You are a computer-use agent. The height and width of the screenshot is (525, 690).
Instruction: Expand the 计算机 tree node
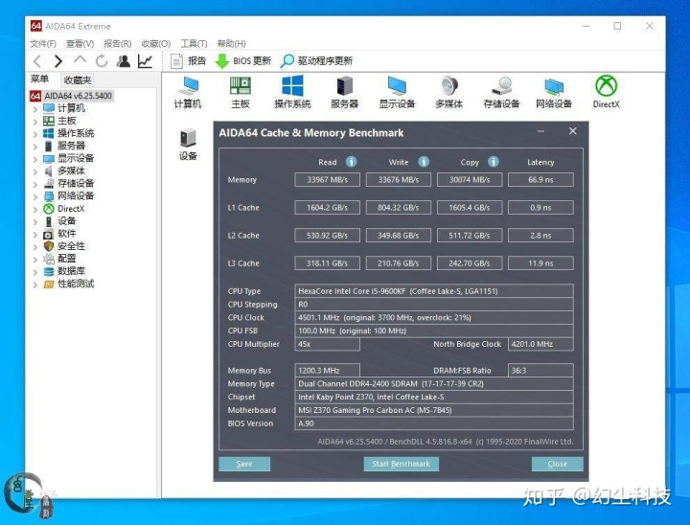pos(35,108)
